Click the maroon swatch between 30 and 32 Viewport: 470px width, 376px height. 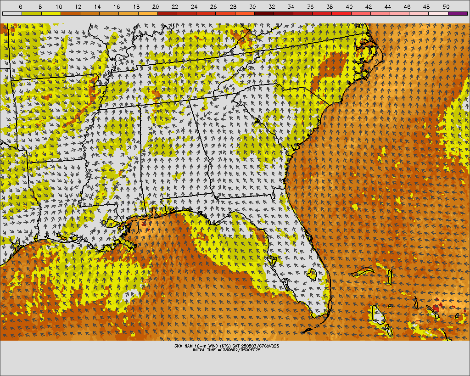[264, 13]
